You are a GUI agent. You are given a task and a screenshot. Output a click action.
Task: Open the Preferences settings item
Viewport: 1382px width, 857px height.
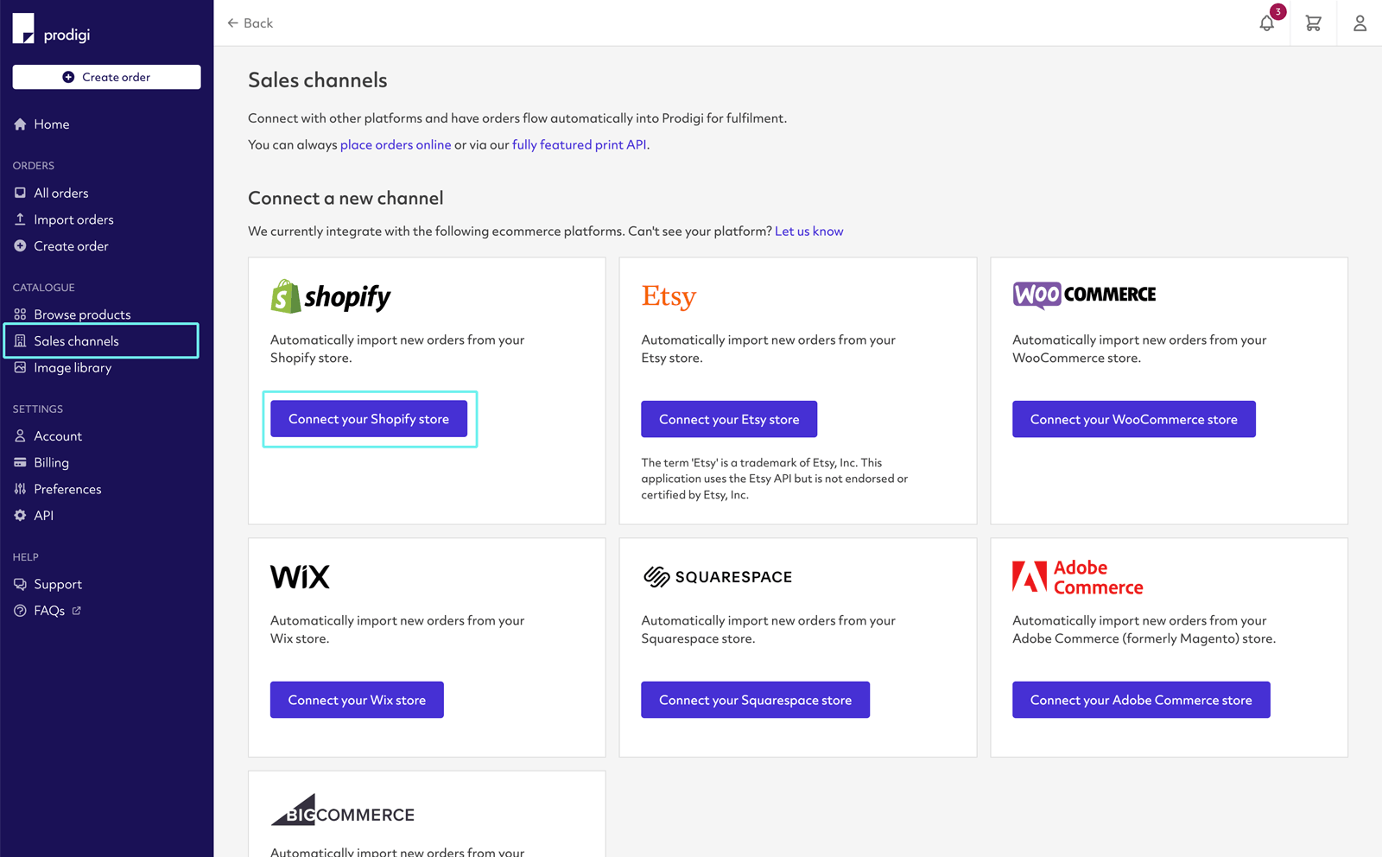coord(67,488)
